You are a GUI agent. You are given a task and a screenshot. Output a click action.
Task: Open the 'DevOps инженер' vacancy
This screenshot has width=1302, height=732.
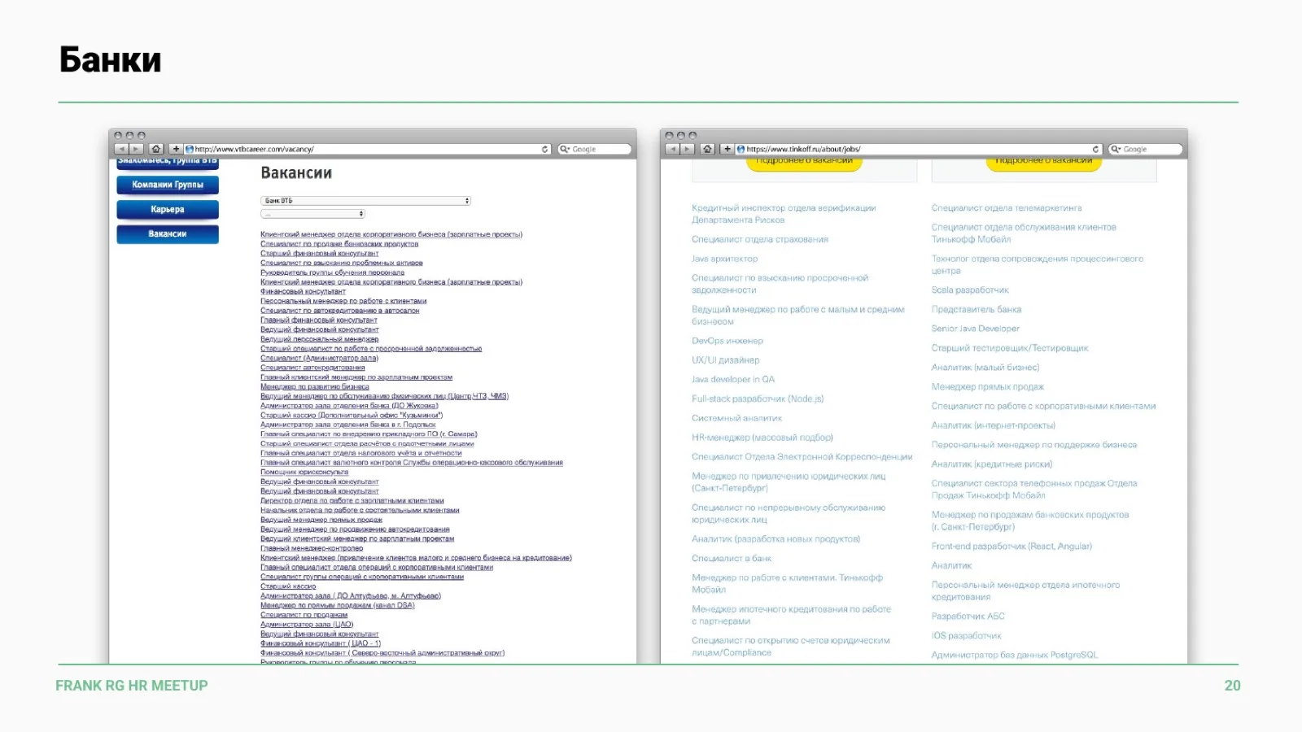727,341
